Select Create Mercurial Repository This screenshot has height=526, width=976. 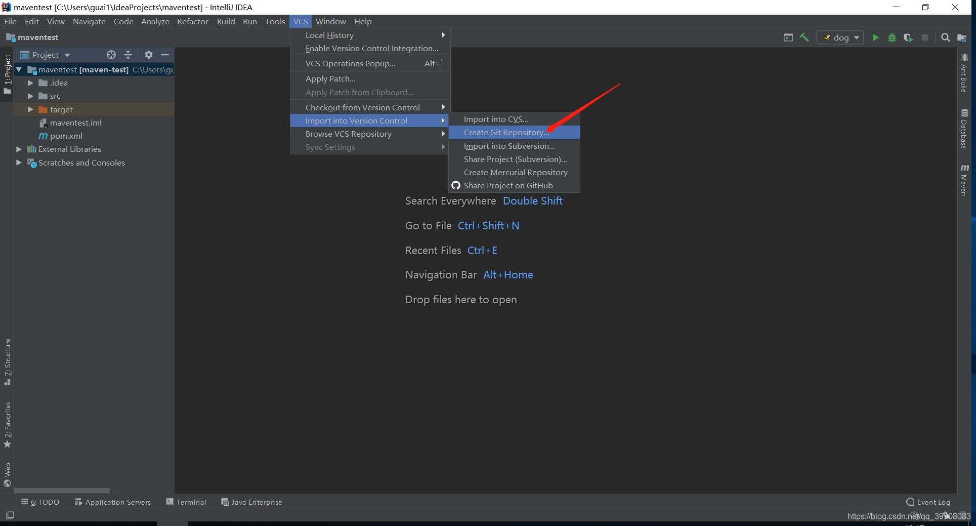click(x=514, y=172)
